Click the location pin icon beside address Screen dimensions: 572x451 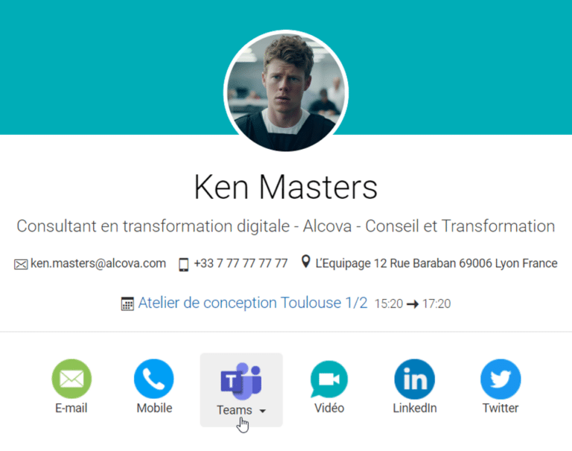(305, 262)
